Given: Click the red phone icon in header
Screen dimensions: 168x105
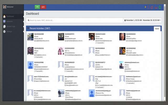Looking at the screenshot, I should (148, 7).
